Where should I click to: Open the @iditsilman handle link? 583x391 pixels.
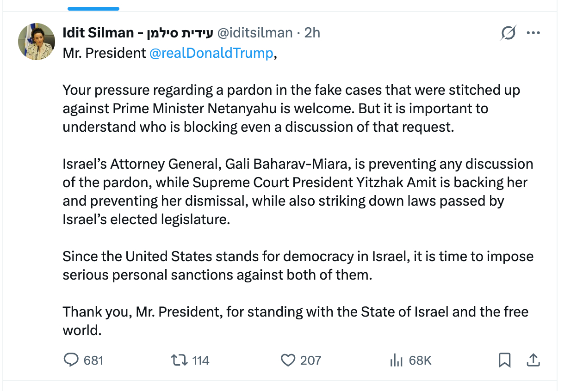coord(254,33)
